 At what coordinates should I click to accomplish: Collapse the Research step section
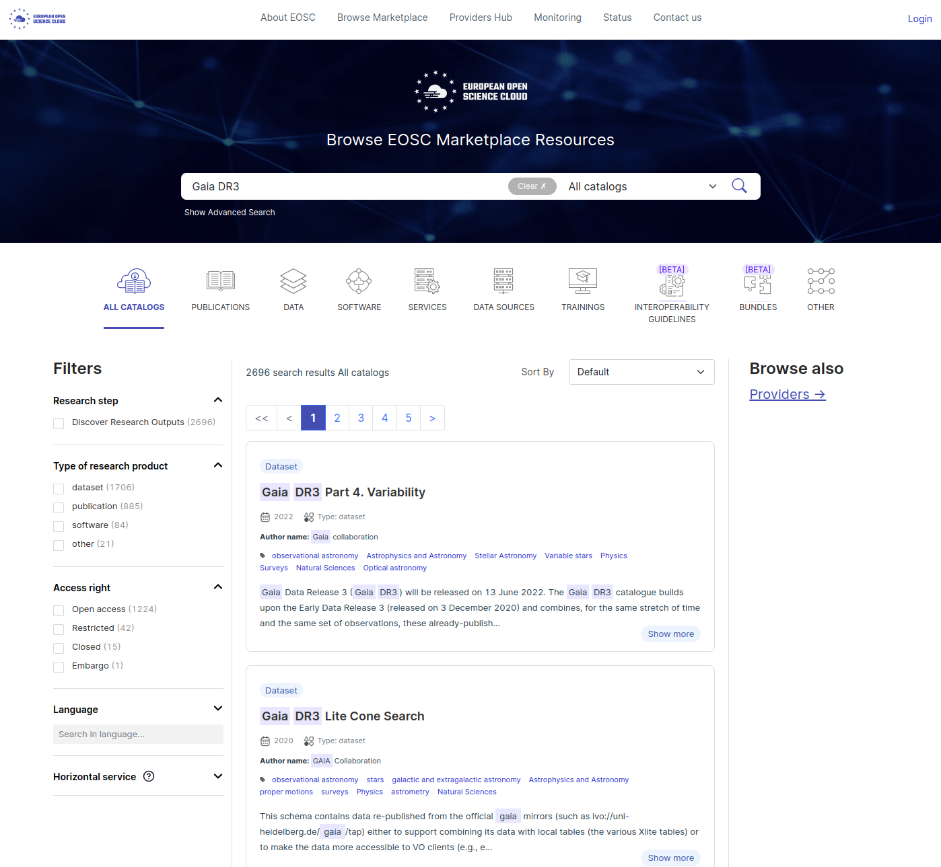pos(218,400)
